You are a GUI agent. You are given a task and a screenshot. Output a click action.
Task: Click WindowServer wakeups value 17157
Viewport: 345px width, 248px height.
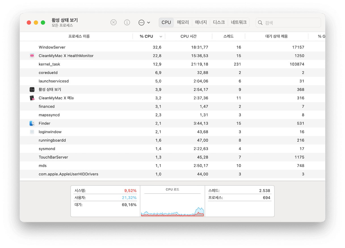pos(298,47)
